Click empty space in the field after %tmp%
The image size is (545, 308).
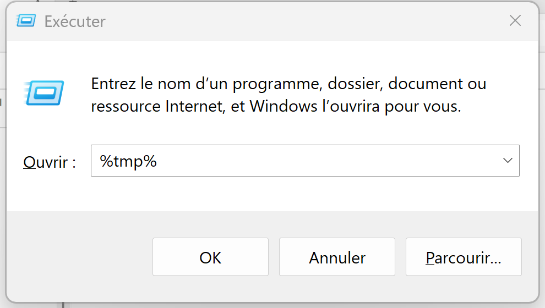330,161
